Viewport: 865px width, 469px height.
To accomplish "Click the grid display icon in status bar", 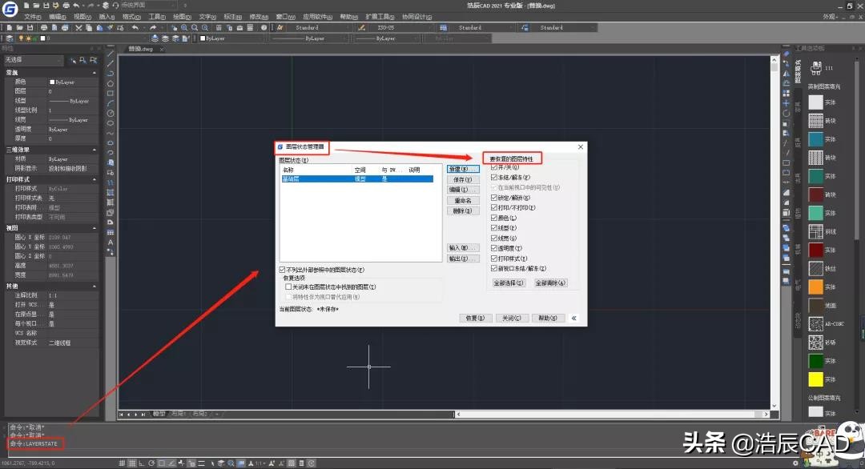I will click(131, 462).
